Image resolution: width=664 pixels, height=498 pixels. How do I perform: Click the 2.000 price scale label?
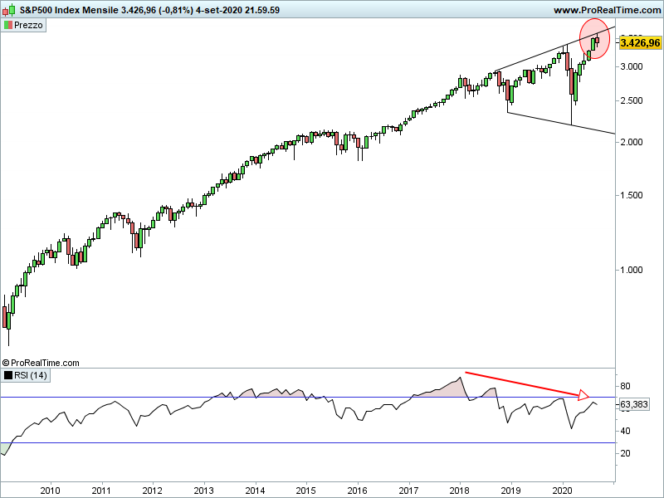tap(632, 142)
